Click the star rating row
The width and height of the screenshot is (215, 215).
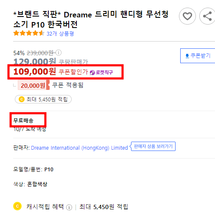[x=29, y=33]
